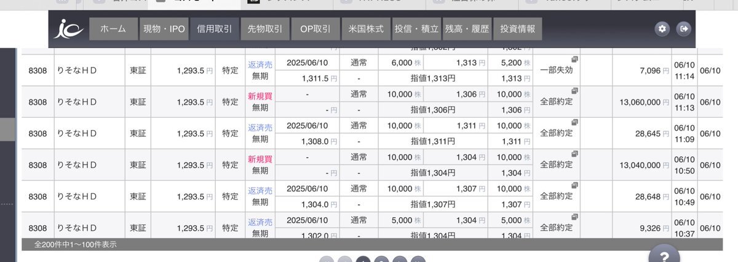Viewport: 738px width, 262px height.
Task: Open the detail popup icon for the 11:13 order
Action: (574, 91)
